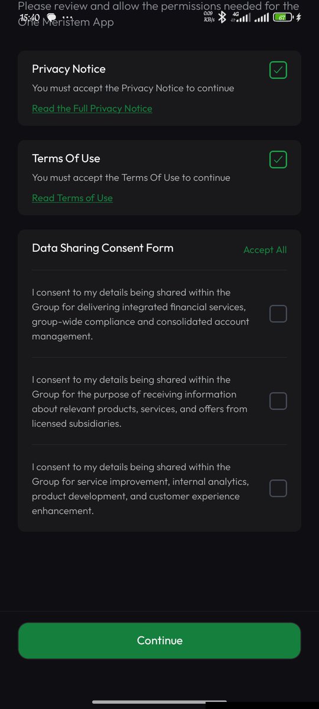Image resolution: width=319 pixels, height=709 pixels.
Task: Tap the charging bolt icon
Action: pyautogui.click(x=298, y=17)
